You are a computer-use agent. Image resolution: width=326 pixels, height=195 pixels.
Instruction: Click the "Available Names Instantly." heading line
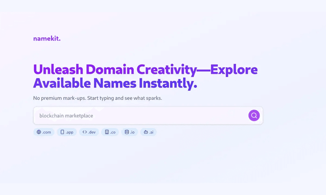(115, 84)
